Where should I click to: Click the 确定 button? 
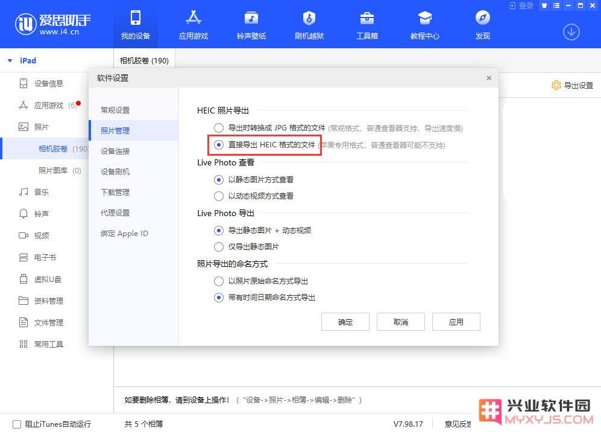point(345,322)
